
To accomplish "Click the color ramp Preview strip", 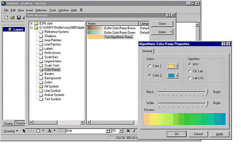I will 185,119.
